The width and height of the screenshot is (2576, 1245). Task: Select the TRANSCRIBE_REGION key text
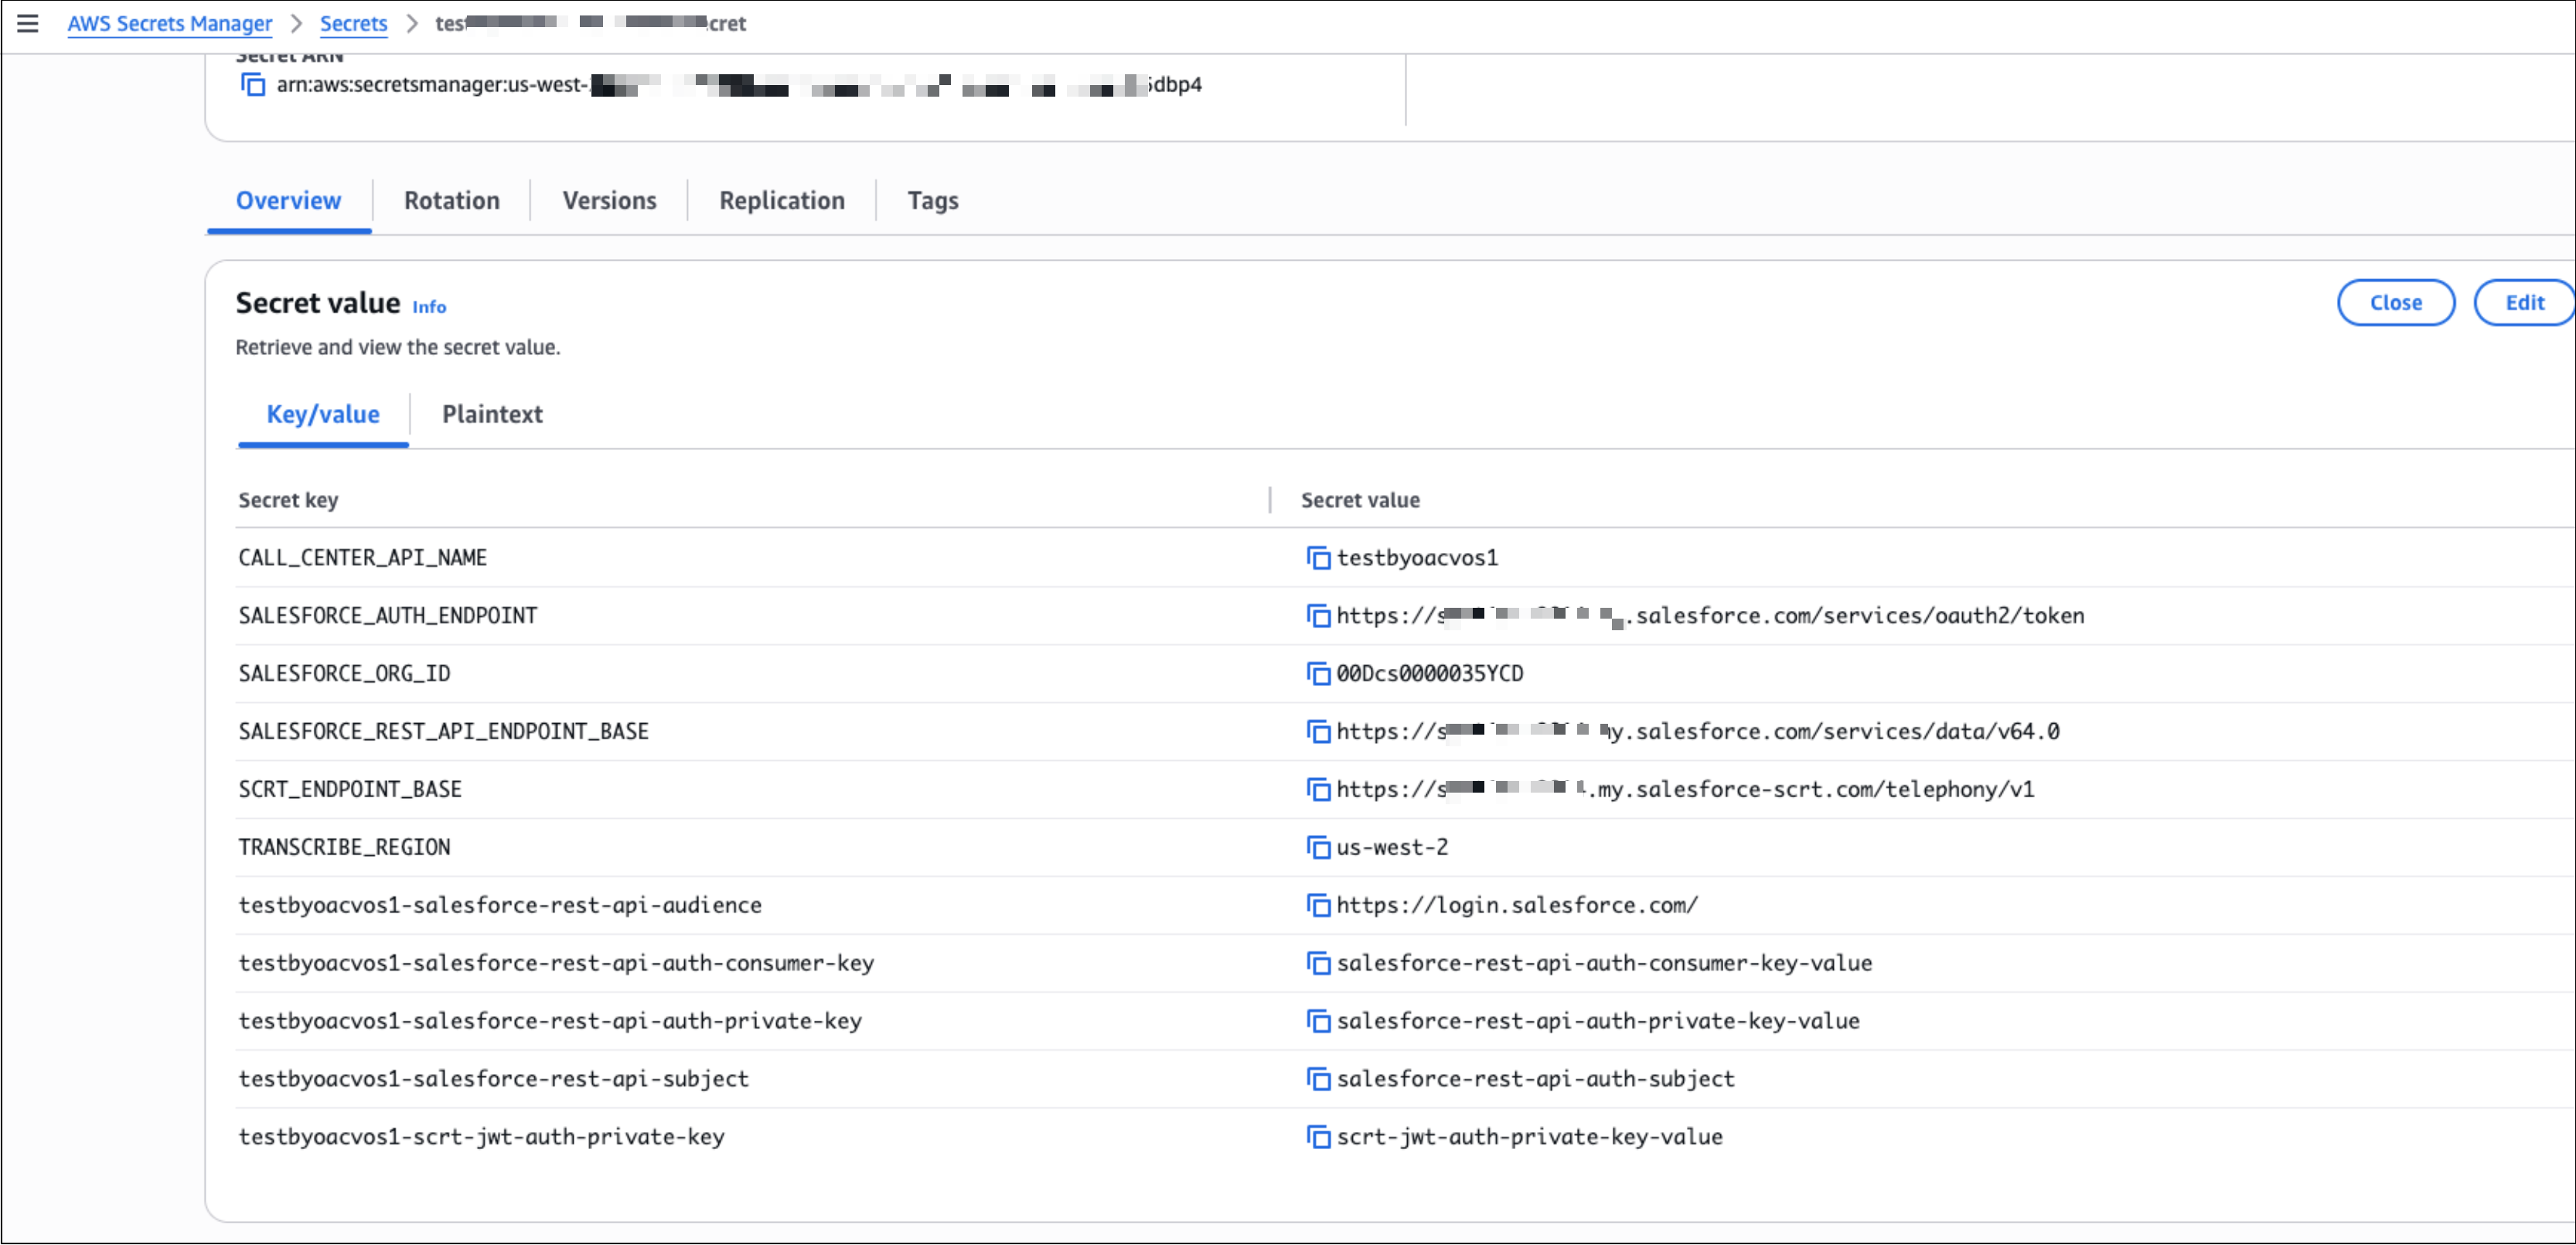point(344,848)
